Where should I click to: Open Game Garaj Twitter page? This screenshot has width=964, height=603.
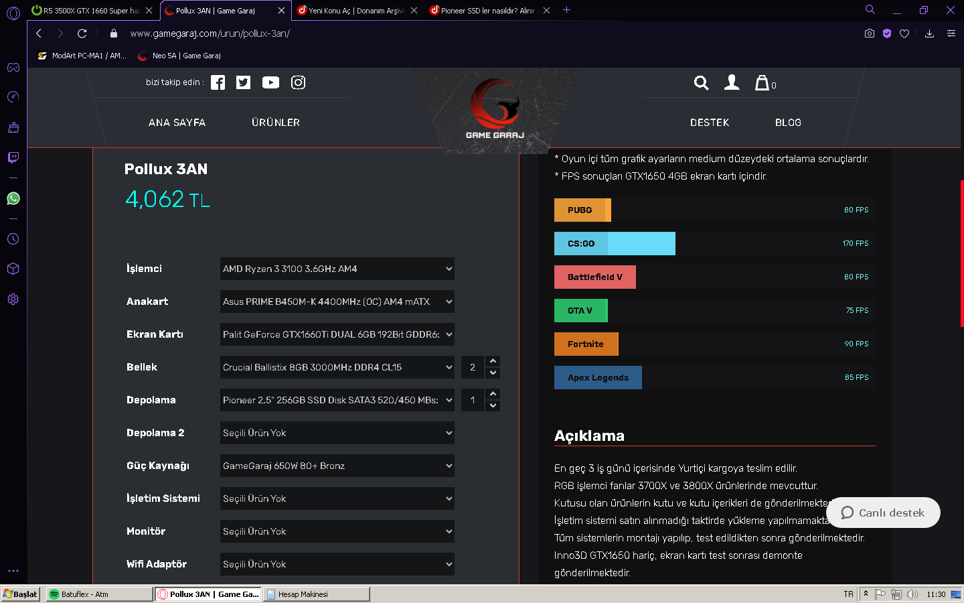244,82
